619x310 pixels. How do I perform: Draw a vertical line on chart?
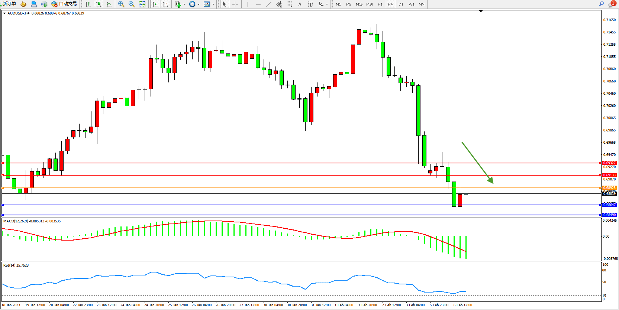pyautogui.click(x=248, y=4)
